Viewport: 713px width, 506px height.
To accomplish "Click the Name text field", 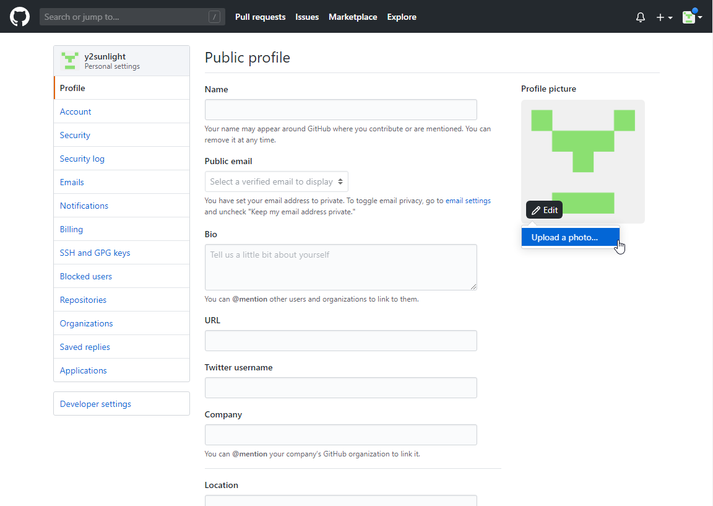I will pyautogui.click(x=340, y=110).
